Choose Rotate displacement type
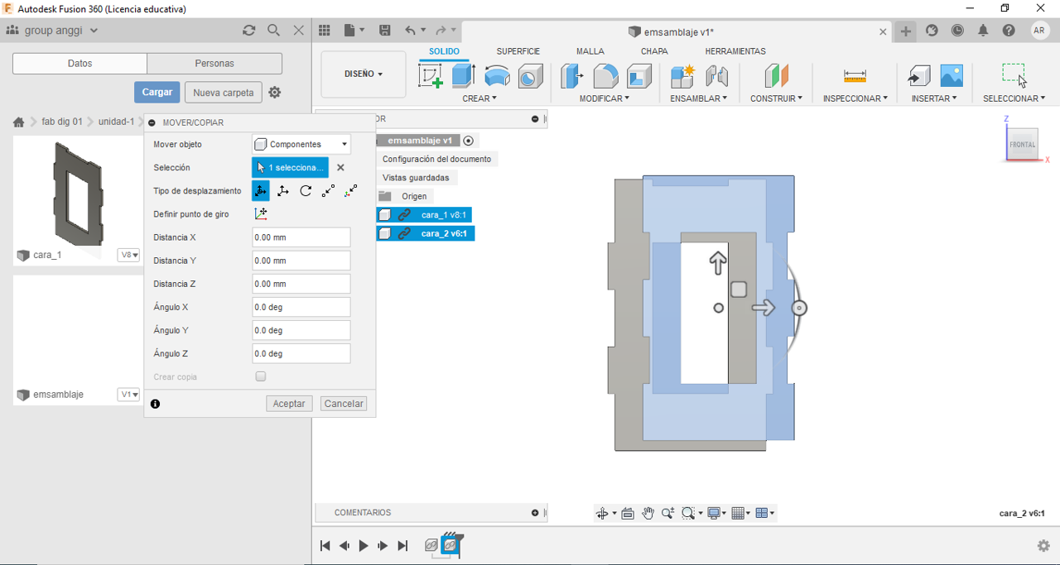 click(x=306, y=191)
